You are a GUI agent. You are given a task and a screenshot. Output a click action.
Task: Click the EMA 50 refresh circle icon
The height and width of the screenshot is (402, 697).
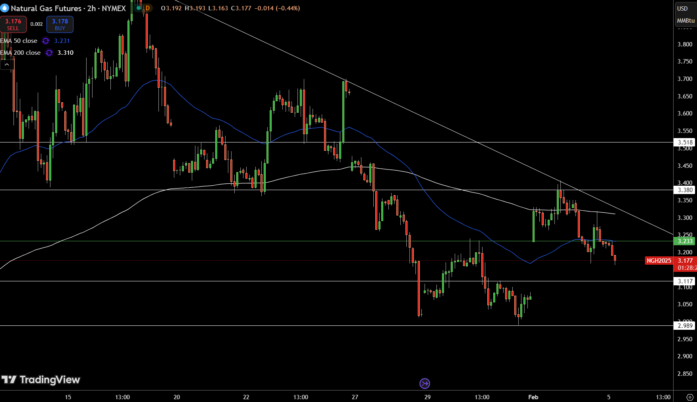[x=46, y=41]
